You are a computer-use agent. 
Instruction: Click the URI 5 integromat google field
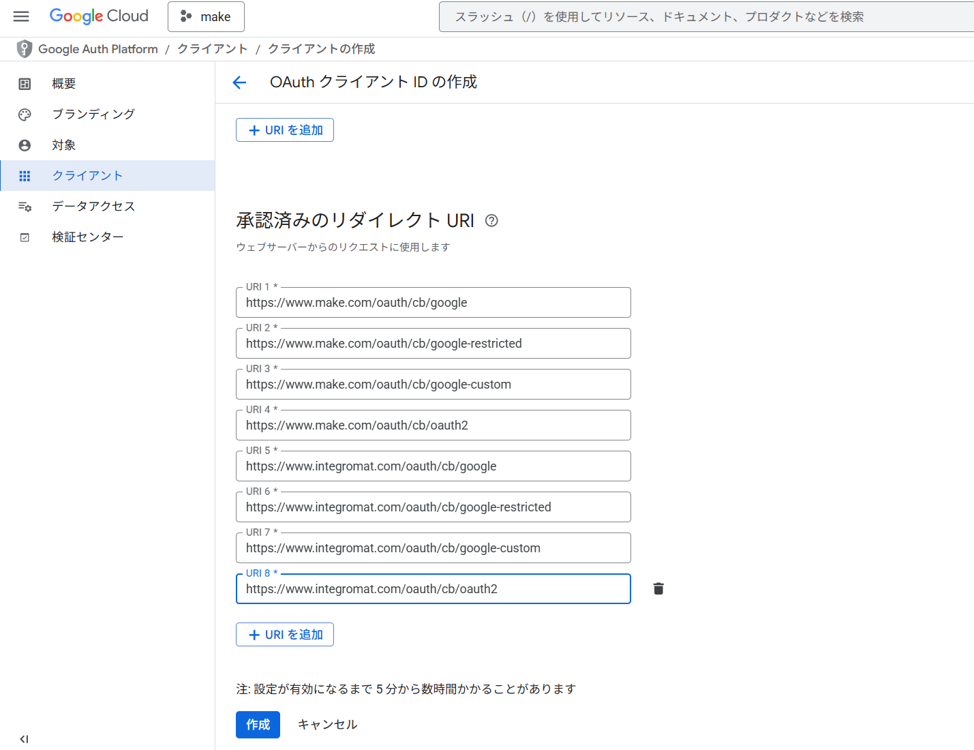pos(433,466)
